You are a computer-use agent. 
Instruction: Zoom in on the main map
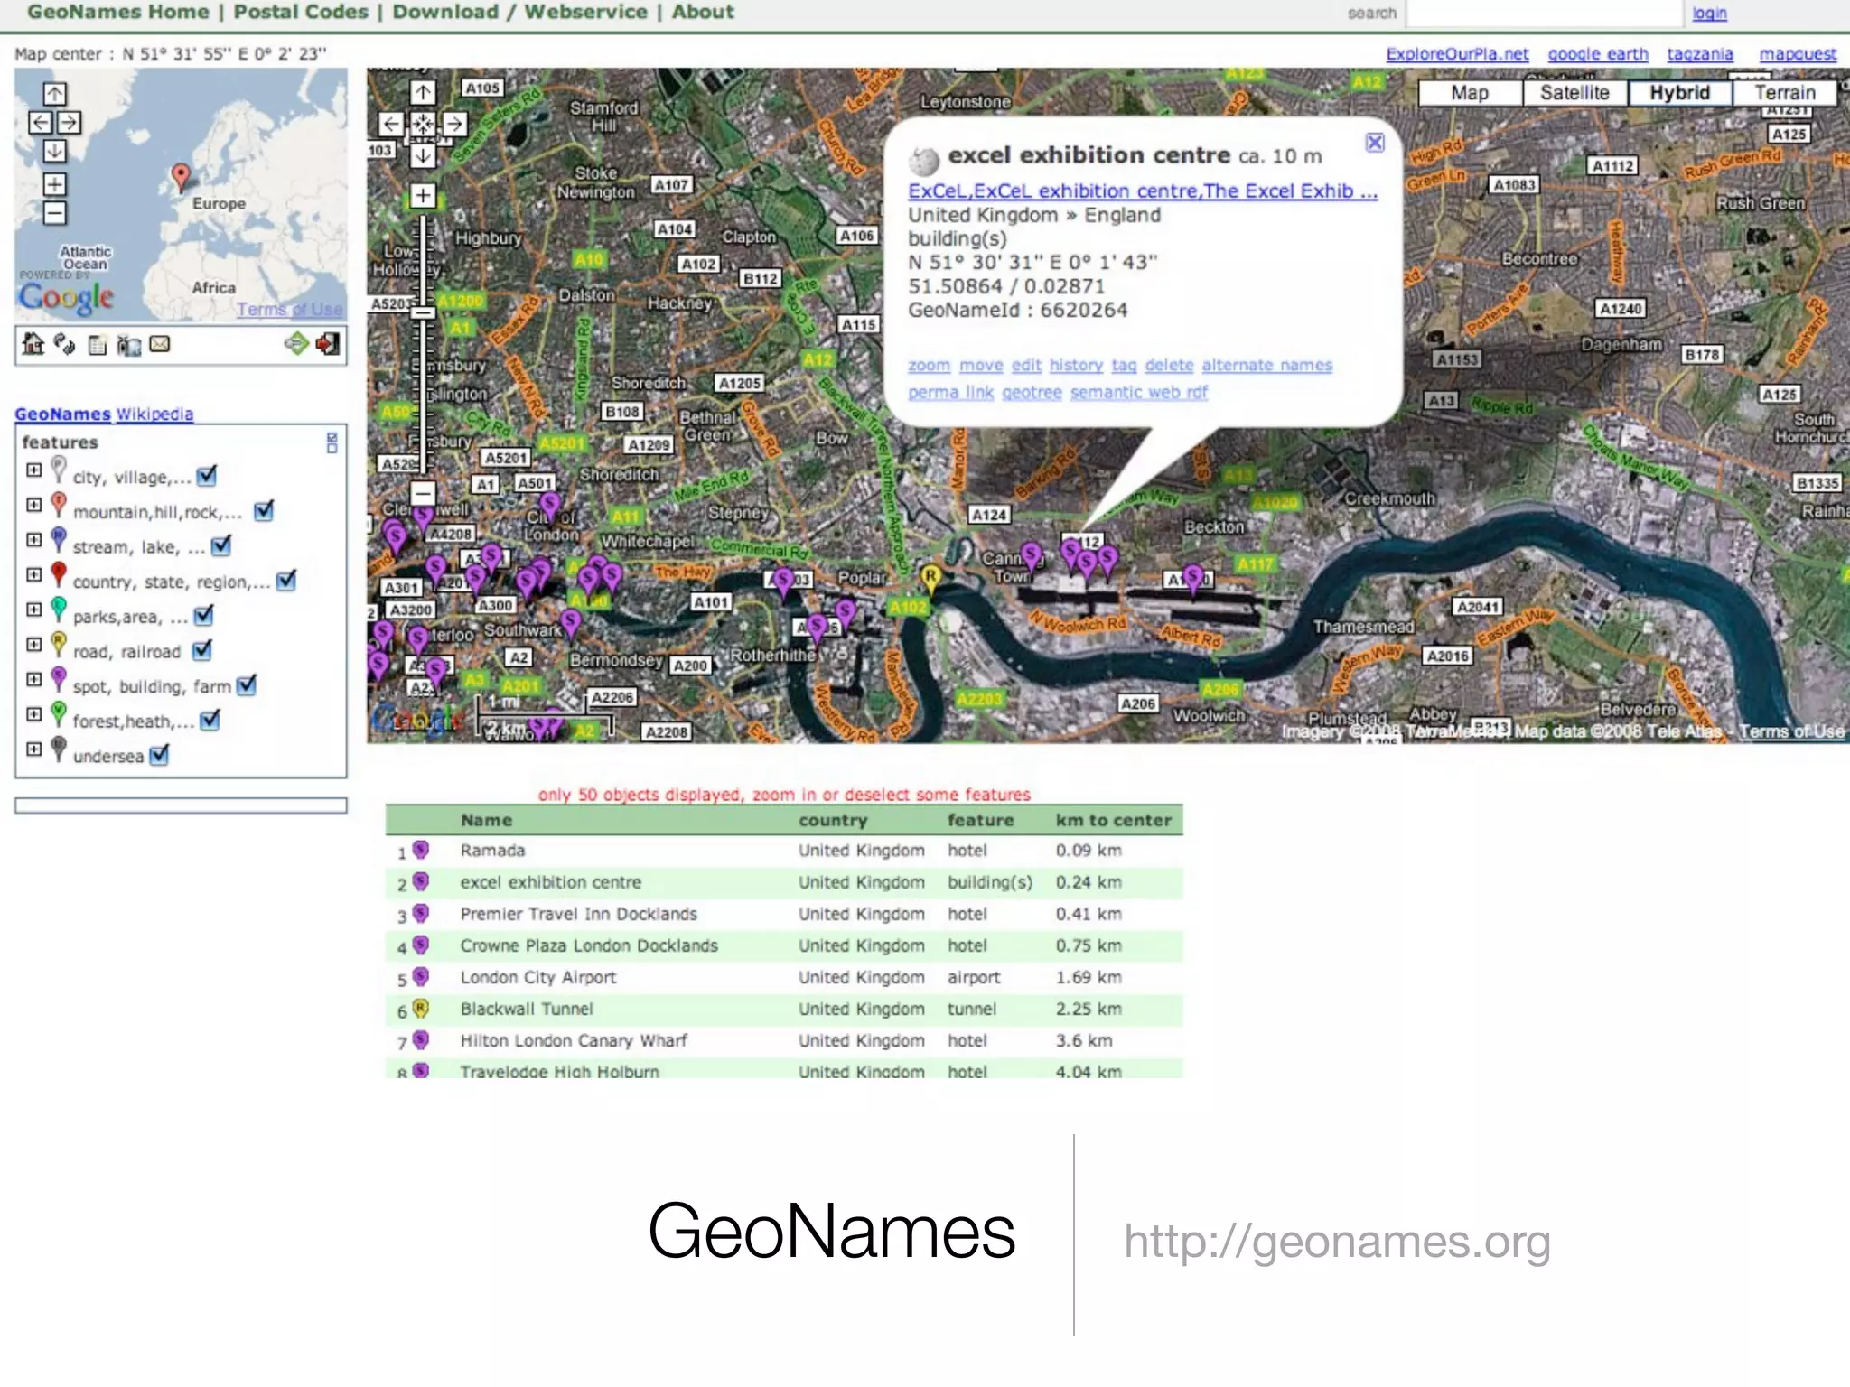pyautogui.click(x=423, y=196)
